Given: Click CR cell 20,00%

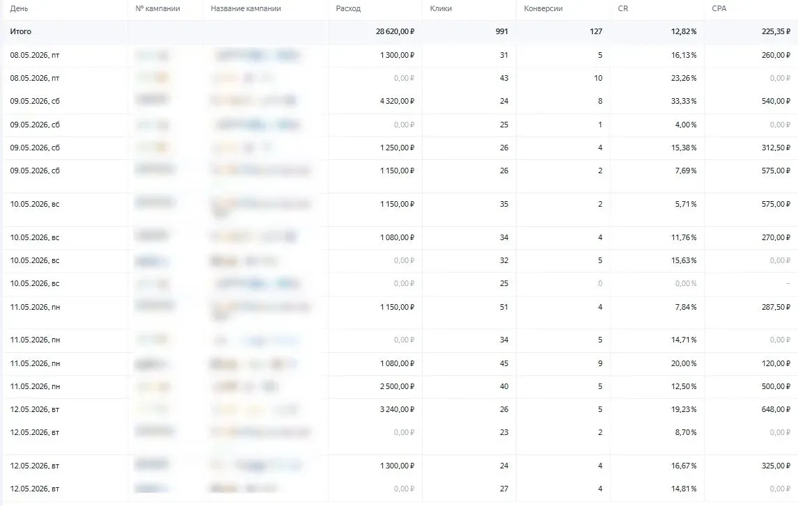Looking at the screenshot, I should point(684,363).
